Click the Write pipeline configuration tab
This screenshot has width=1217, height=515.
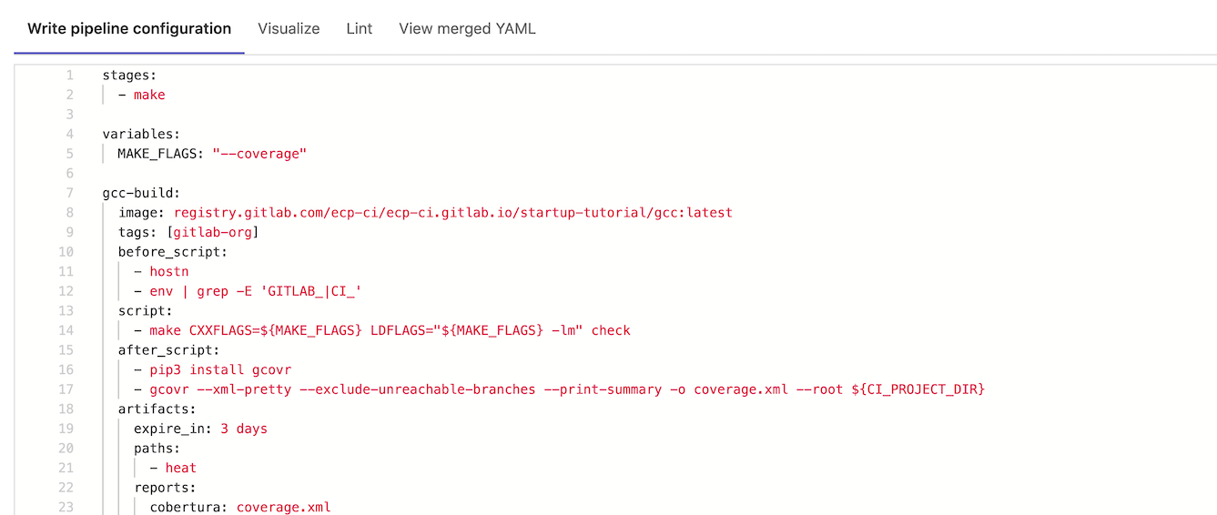(129, 28)
